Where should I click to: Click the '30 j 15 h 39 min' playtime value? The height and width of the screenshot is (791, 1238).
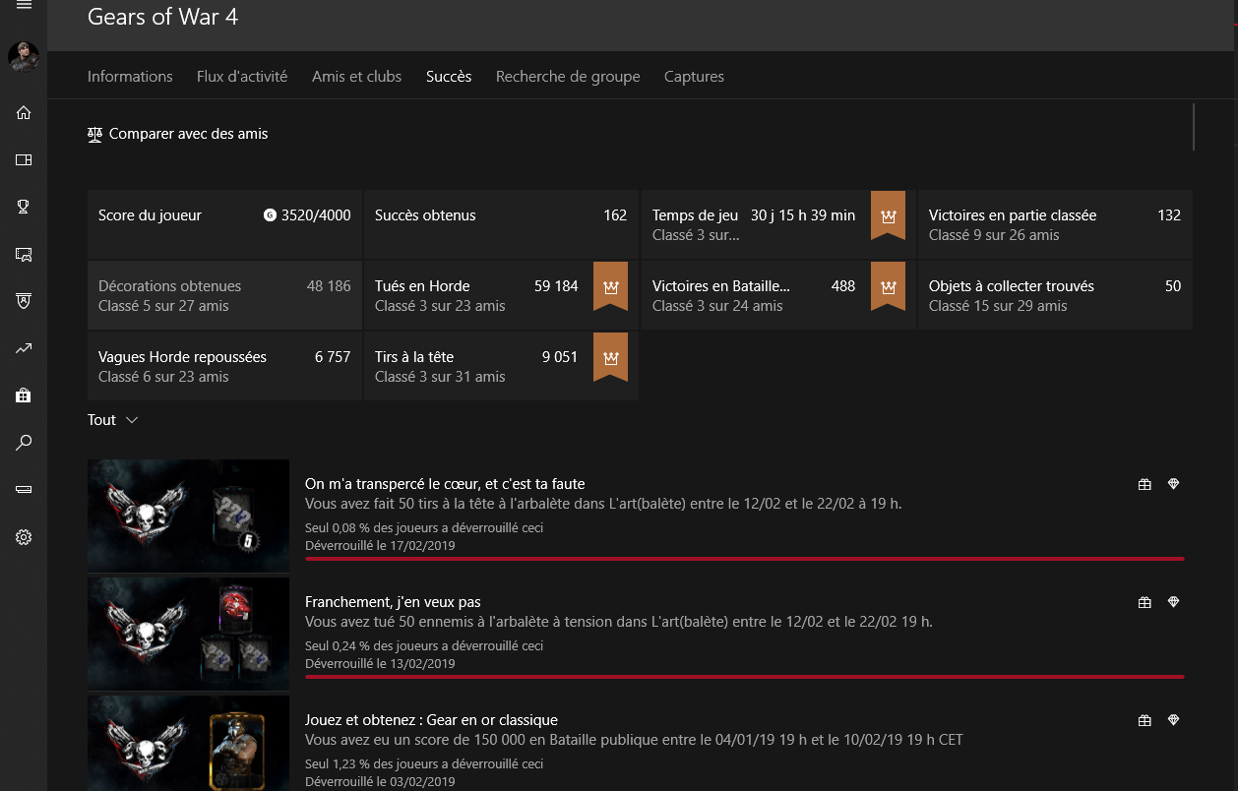pos(803,215)
